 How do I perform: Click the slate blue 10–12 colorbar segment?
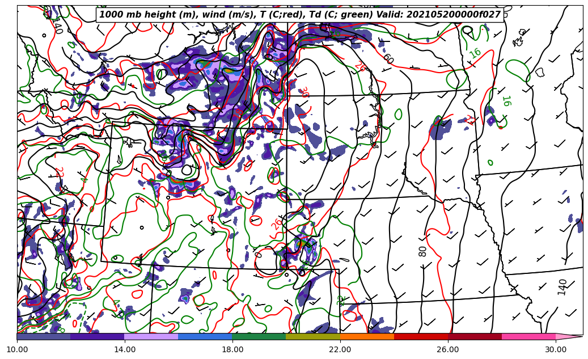pyautogui.click(x=44, y=336)
